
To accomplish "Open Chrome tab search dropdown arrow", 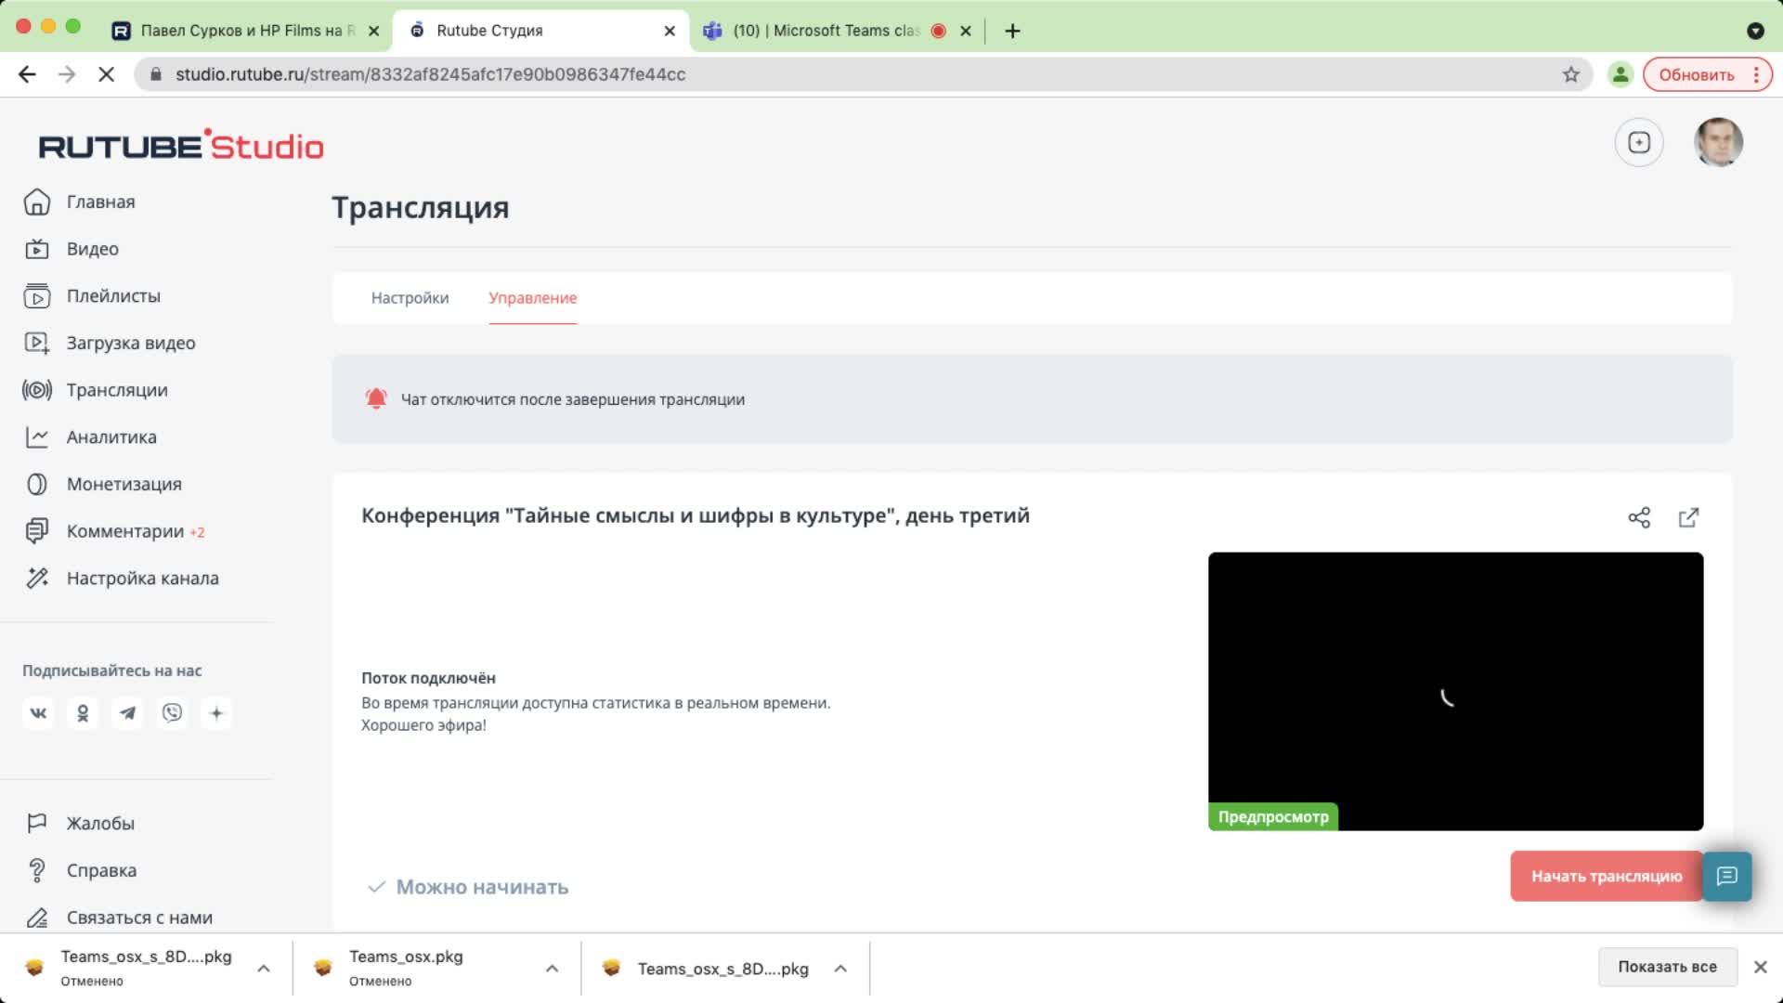I will (x=1754, y=31).
